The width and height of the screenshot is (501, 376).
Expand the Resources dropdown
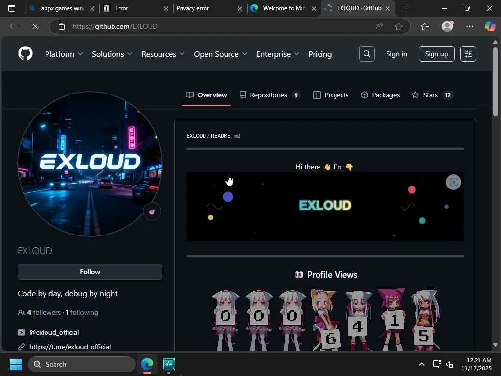tap(163, 54)
